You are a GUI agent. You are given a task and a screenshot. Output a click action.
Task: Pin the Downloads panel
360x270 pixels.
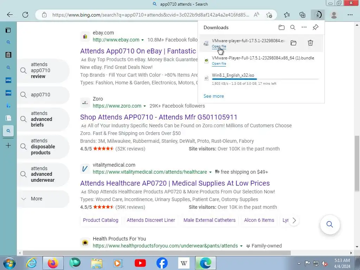(x=315, y=27)
